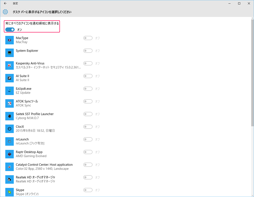Click the vertical scrollbar thumb
Image resolution: width=254 pixels, height=197 pixels.
click(252, 73)
